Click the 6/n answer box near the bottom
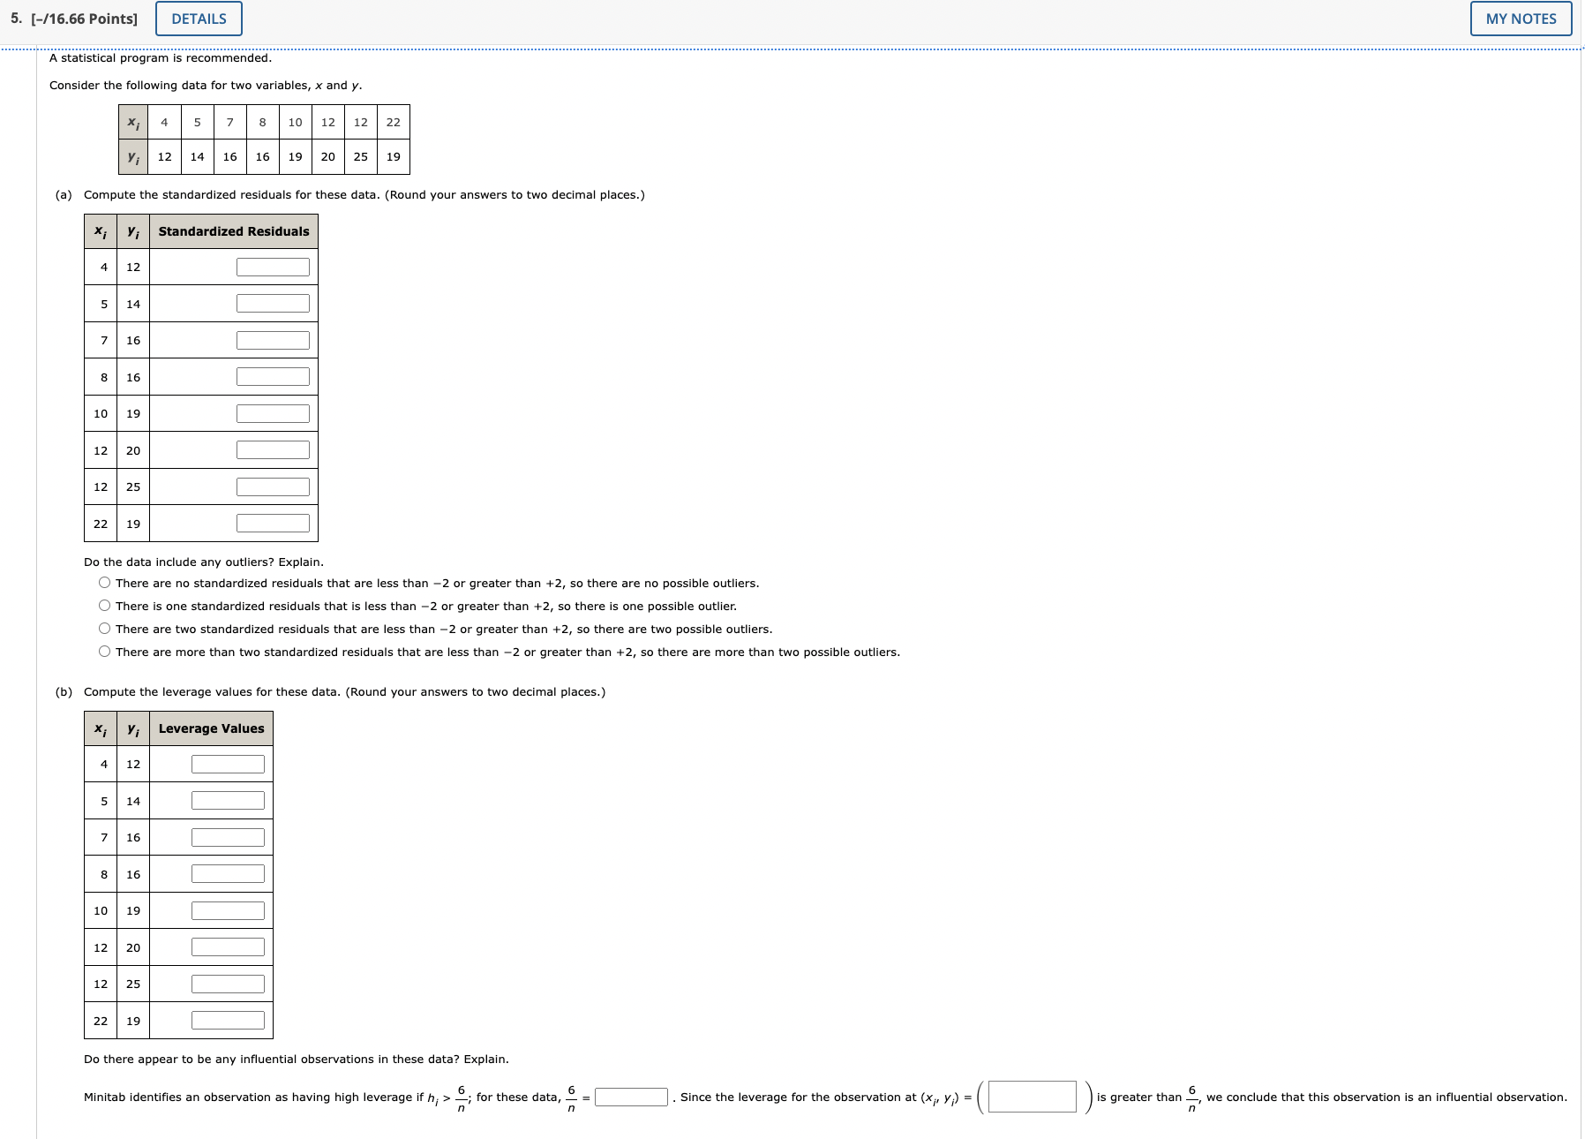The height and width of the screenshot is (1139, 1585). pyautogui.click(x=629, y=1097)
